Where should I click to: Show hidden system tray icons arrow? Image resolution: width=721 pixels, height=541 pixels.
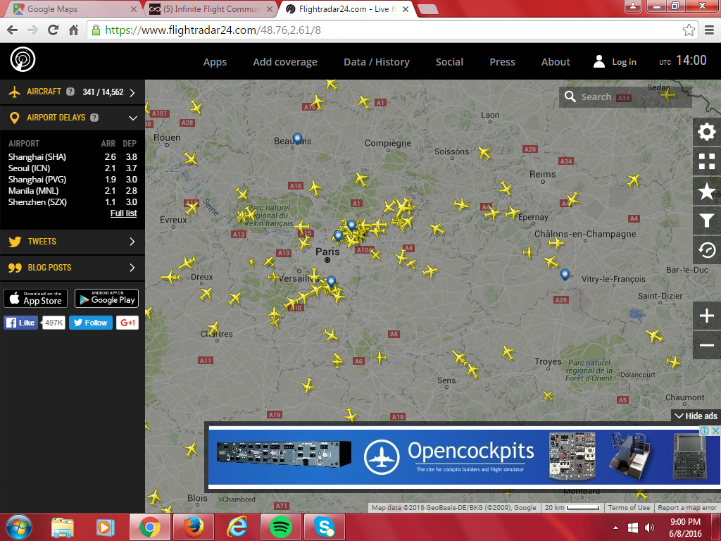[615, 528]
